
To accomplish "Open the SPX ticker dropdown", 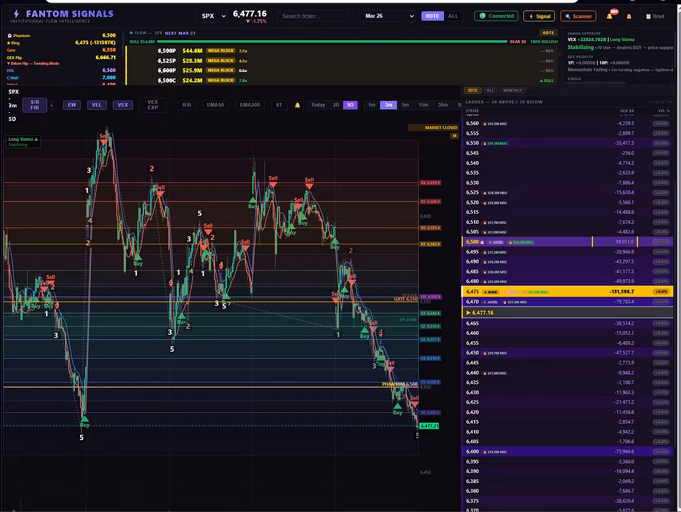I will pos(213,16).
